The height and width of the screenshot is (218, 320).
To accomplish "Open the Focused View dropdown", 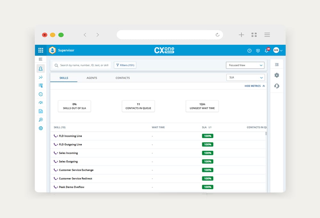I will (245, 65).
